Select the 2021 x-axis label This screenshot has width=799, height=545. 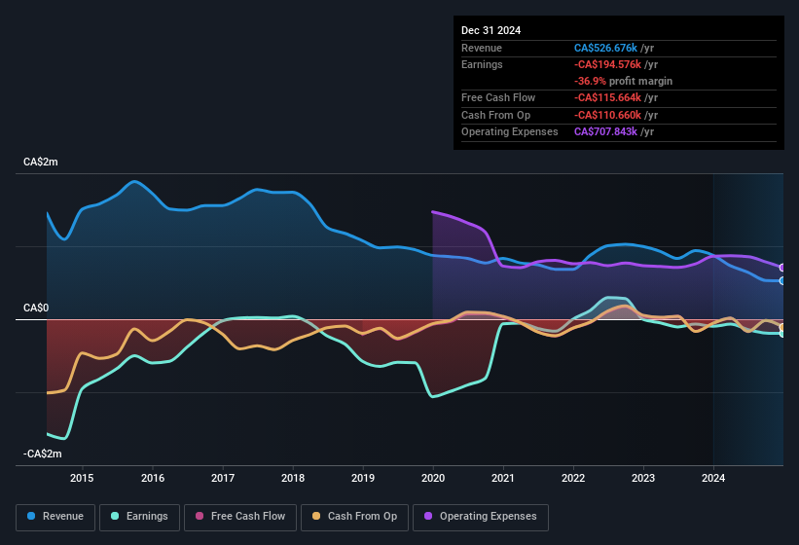coord(503,478)
